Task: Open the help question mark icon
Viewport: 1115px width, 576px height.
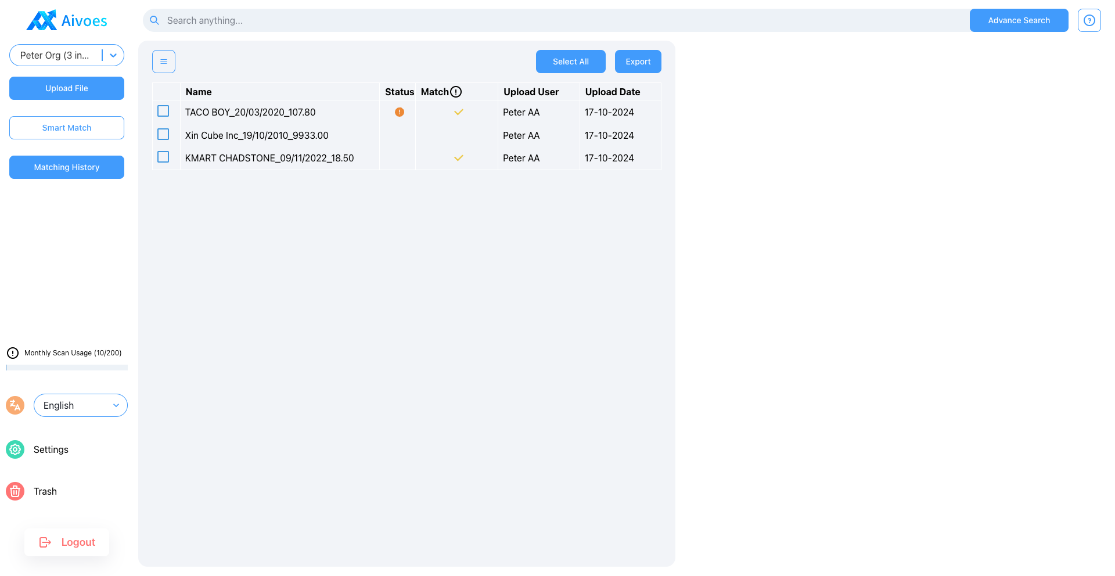Action: click(1089, 20)
